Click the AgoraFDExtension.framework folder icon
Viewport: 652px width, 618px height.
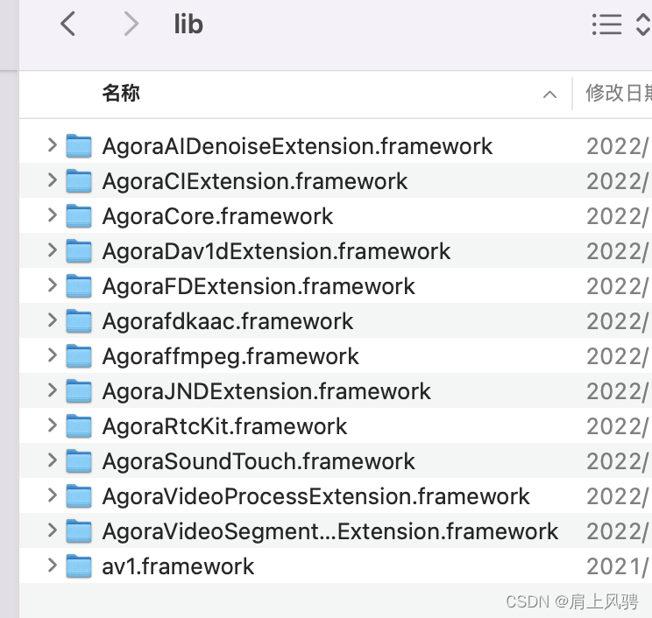pos(79,285)
